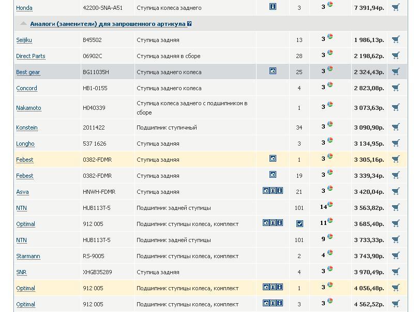Open Аналоги (заменители) для запрошенного артикула link

(108, 24)
